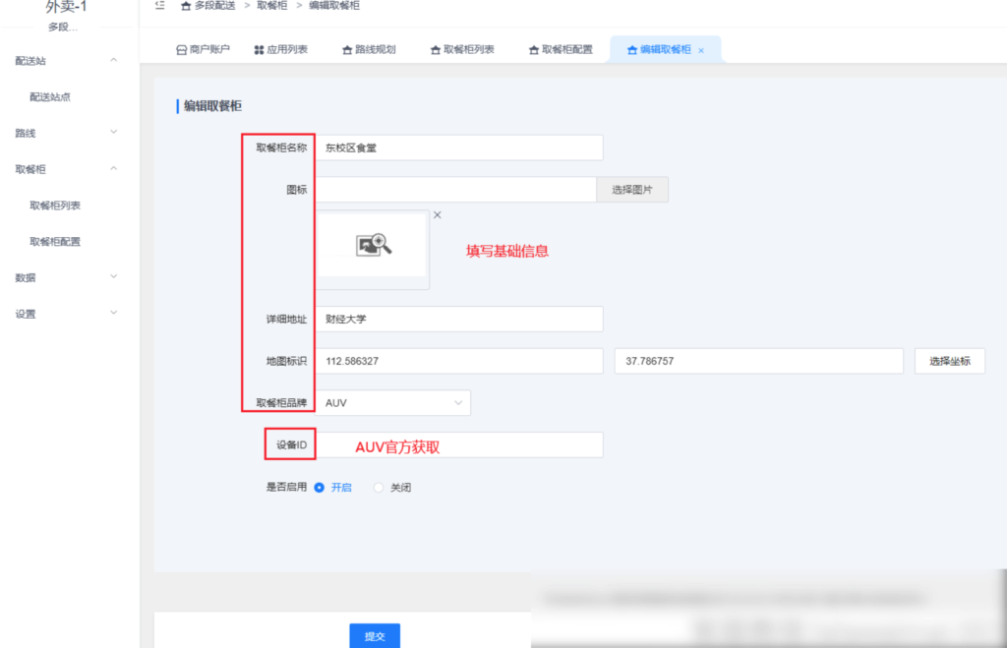Image resolution: width=1007 pixels, height=648 pixels.
Task: Click the 选择坐标 coordinate picker button
Action: (x=949, y=361)
